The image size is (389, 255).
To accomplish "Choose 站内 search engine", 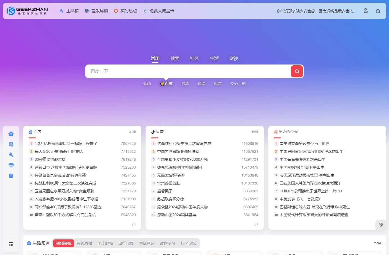I will click(147, 84).
